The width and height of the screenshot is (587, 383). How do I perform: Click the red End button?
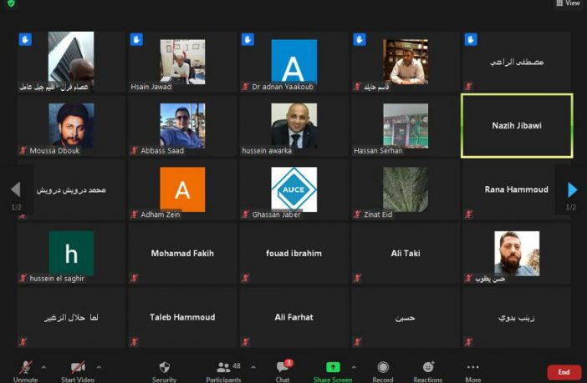564,372
